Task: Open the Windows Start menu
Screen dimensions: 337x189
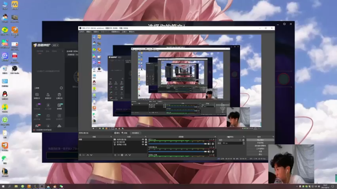Action: click(3, 186)
